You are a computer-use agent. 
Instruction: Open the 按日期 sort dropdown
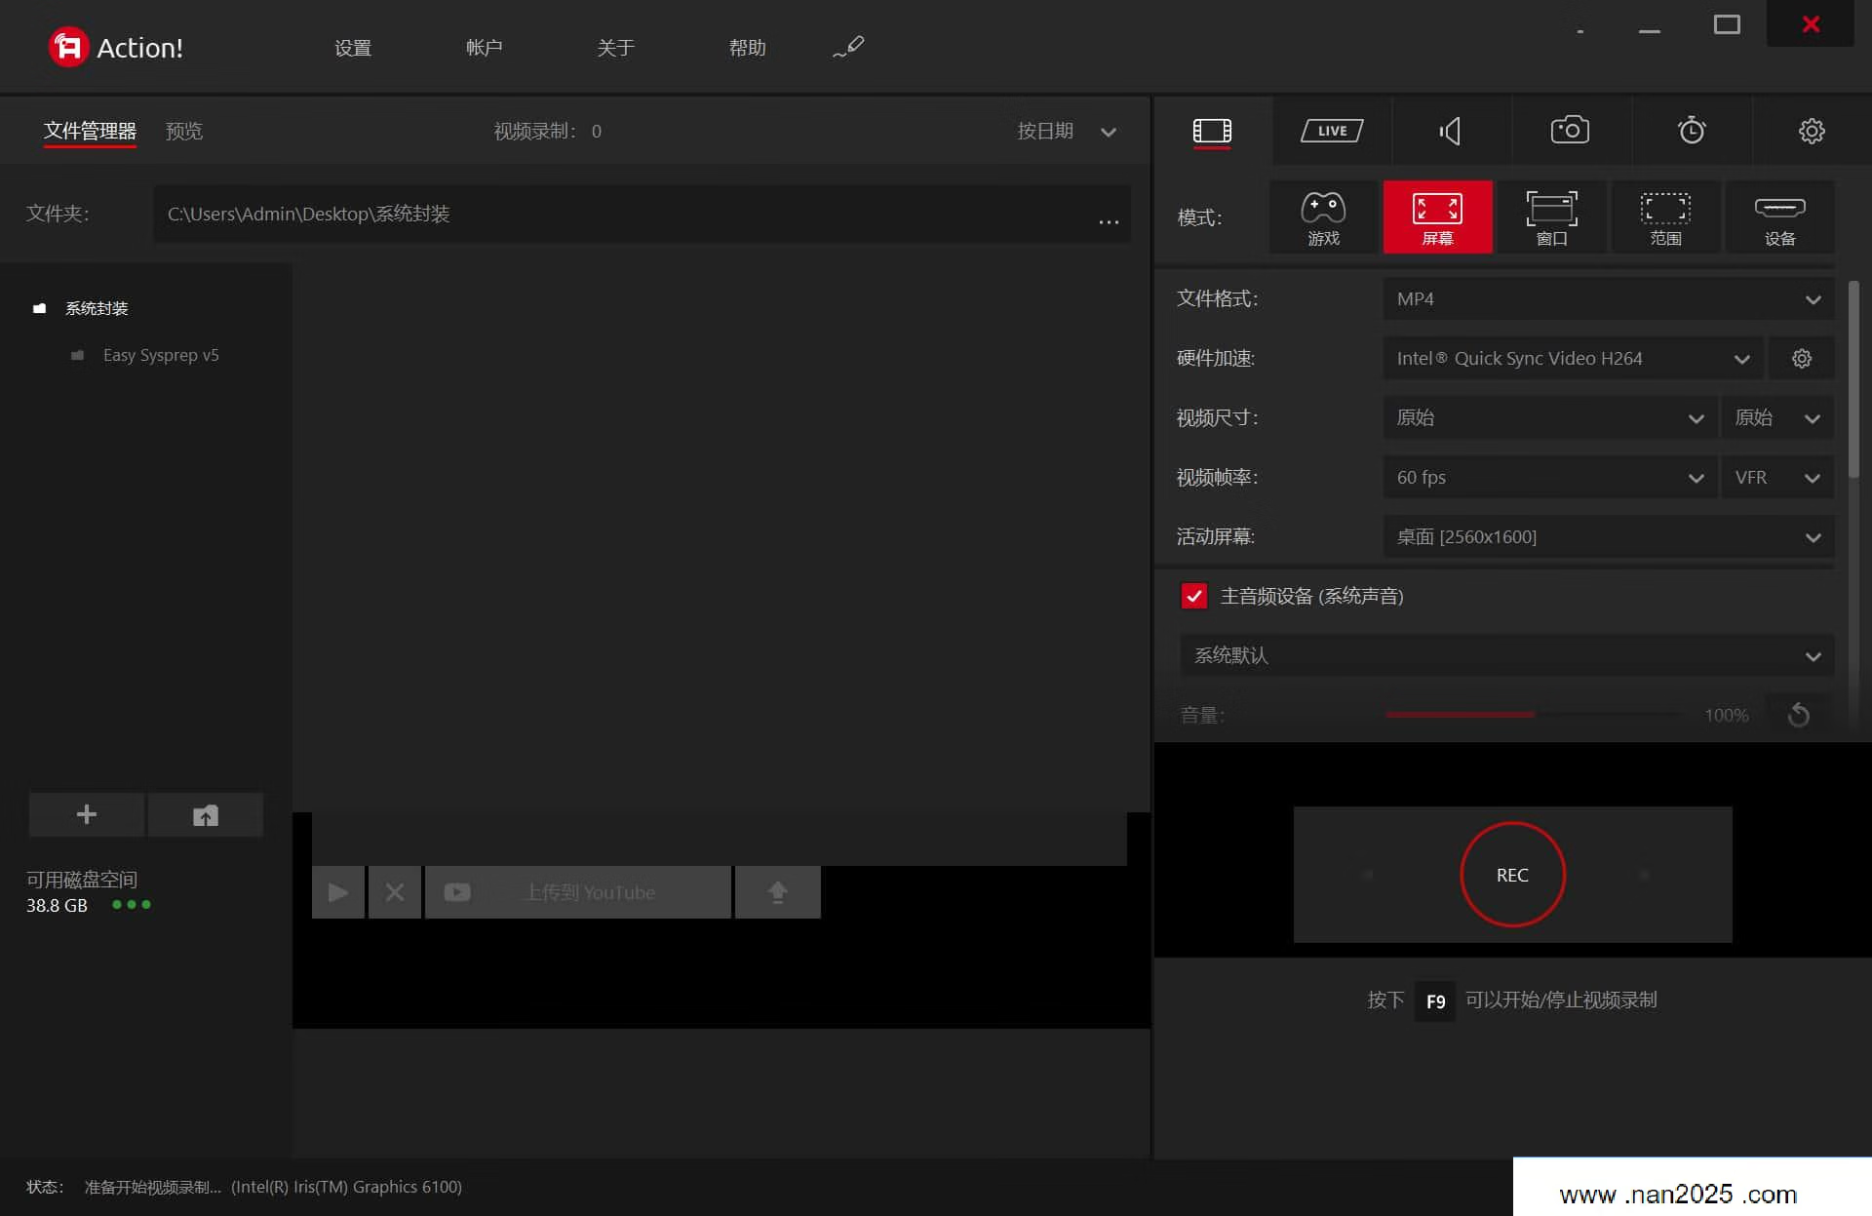(1067, 131)
